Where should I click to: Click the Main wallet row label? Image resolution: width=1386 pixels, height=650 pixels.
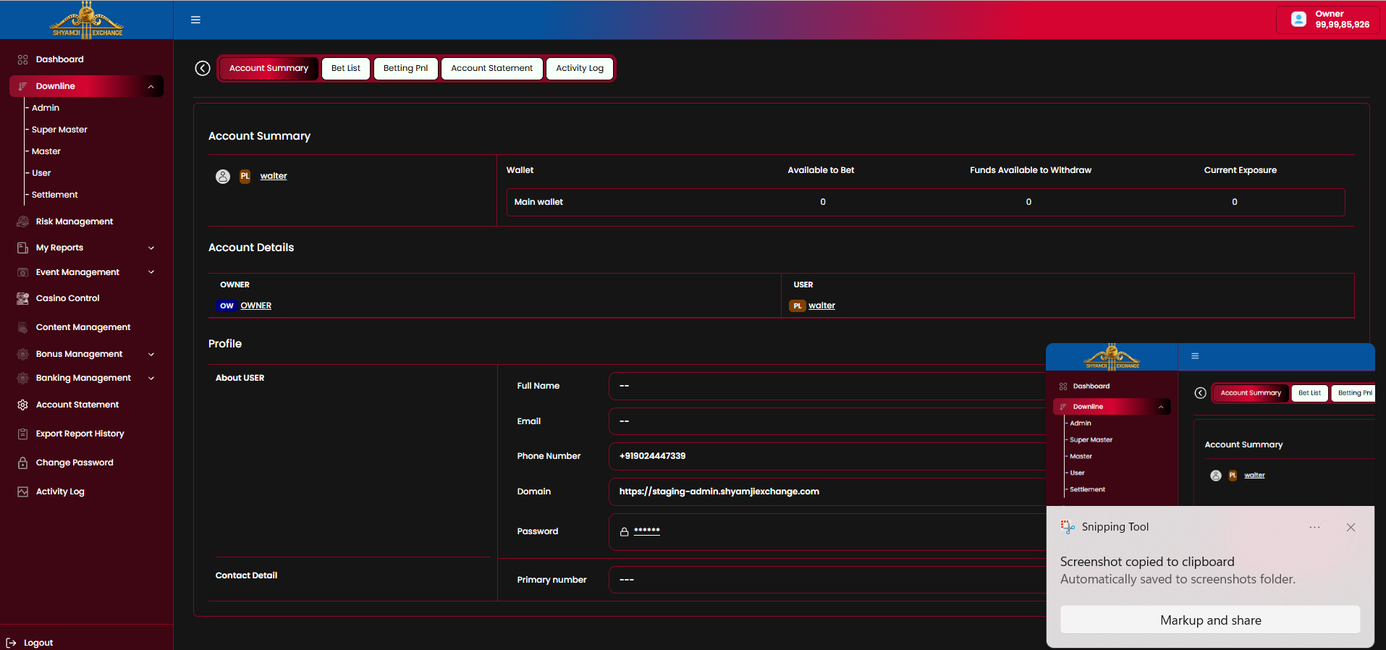[538, 202]
